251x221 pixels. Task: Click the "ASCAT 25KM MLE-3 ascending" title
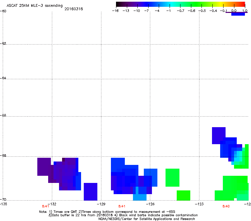(x=35, y=6)
